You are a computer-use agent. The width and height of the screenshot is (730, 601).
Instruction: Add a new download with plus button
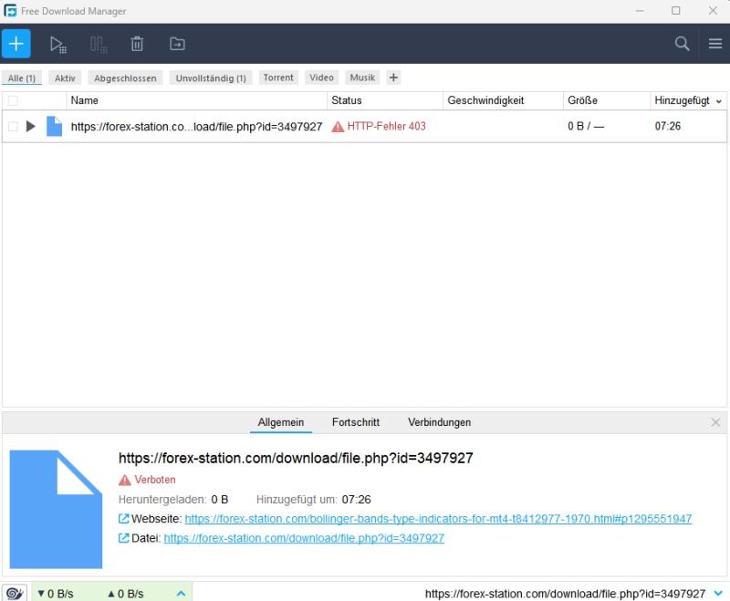tap(16, 44)
